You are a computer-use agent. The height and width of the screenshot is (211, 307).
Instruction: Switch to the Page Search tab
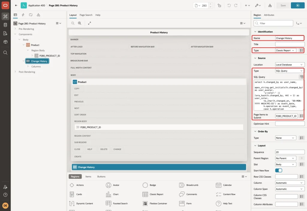click(x=86, y=15)
